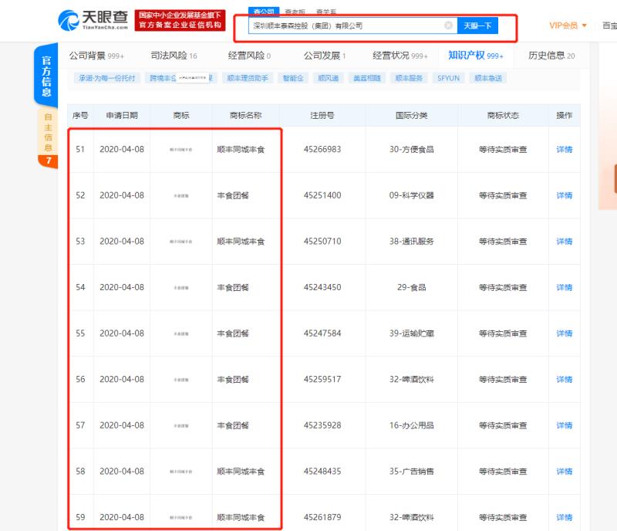The image size is (617, 531).
Task: Click trademark image thumbnail in row 52
Action: click(180, 195)
